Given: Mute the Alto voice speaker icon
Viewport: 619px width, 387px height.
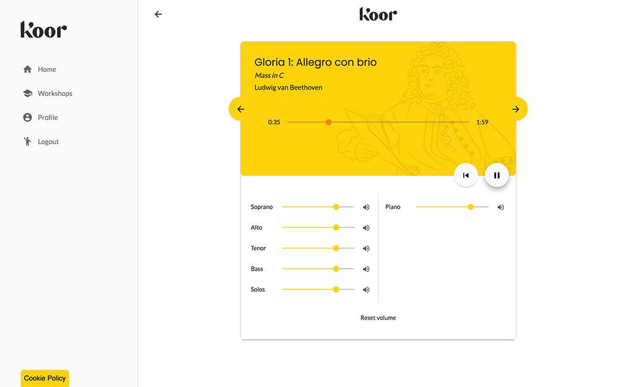Looking at the screenshot, I should tap(366, 228).
